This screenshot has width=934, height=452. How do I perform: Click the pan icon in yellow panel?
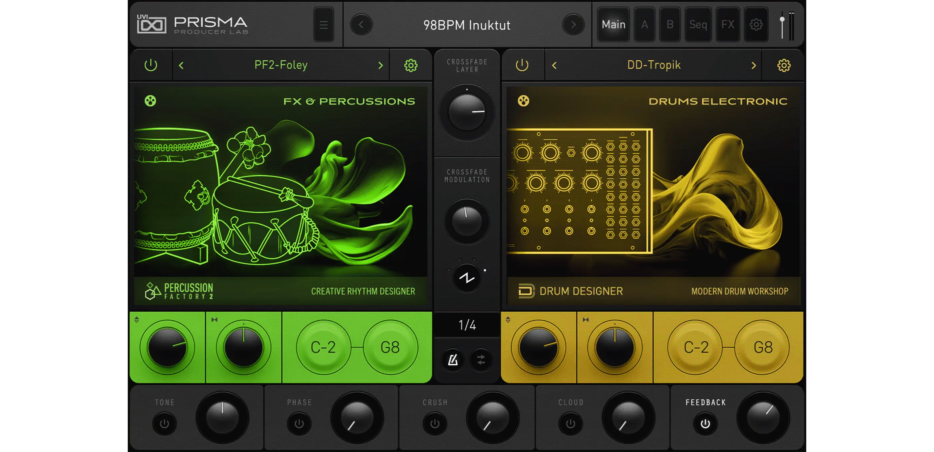tap(585, 319)
